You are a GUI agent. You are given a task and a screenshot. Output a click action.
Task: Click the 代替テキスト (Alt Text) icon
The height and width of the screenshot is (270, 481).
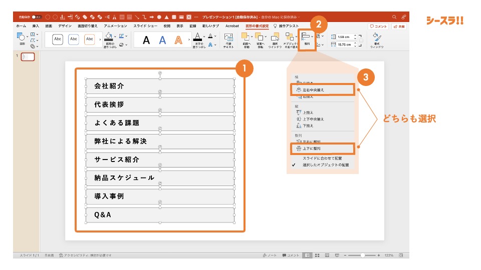coord(228,39)
